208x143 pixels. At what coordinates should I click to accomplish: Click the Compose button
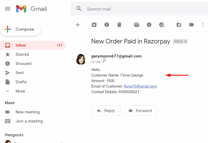(x=21, y=29)
